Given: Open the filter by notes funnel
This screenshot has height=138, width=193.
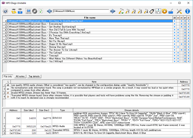Looking at the screenshot, I should click(14, 11).
